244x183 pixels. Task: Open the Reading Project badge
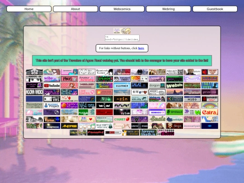click(52, 105)
